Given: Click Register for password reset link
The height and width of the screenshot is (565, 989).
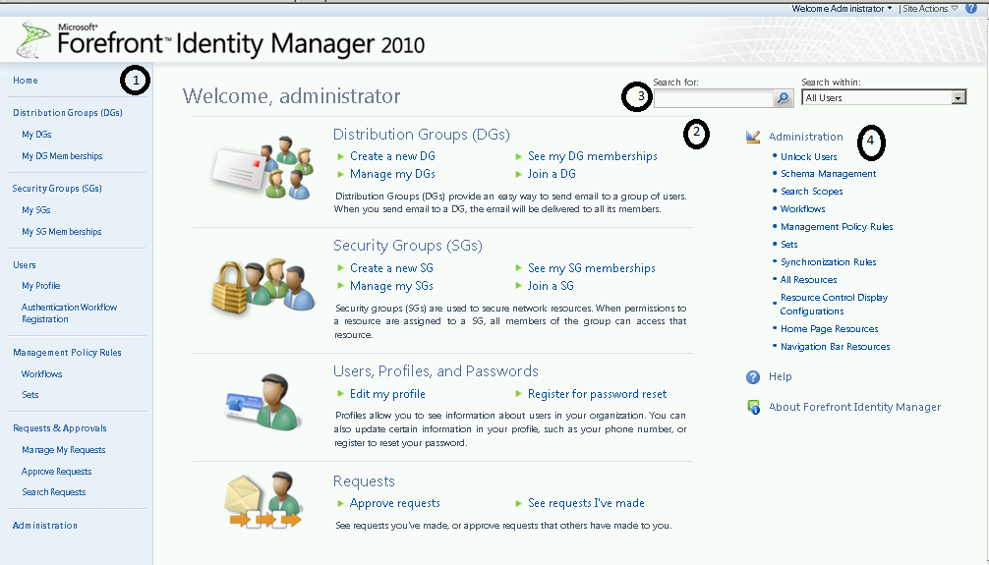Looking at the screenshot, I should coord(598,394).
